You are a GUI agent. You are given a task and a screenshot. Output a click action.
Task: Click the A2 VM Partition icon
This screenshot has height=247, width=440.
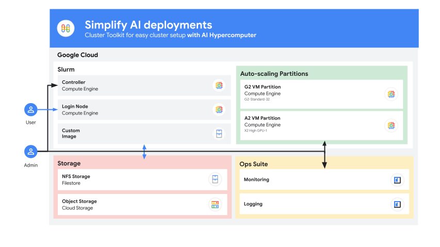click(x=391, y=125)
